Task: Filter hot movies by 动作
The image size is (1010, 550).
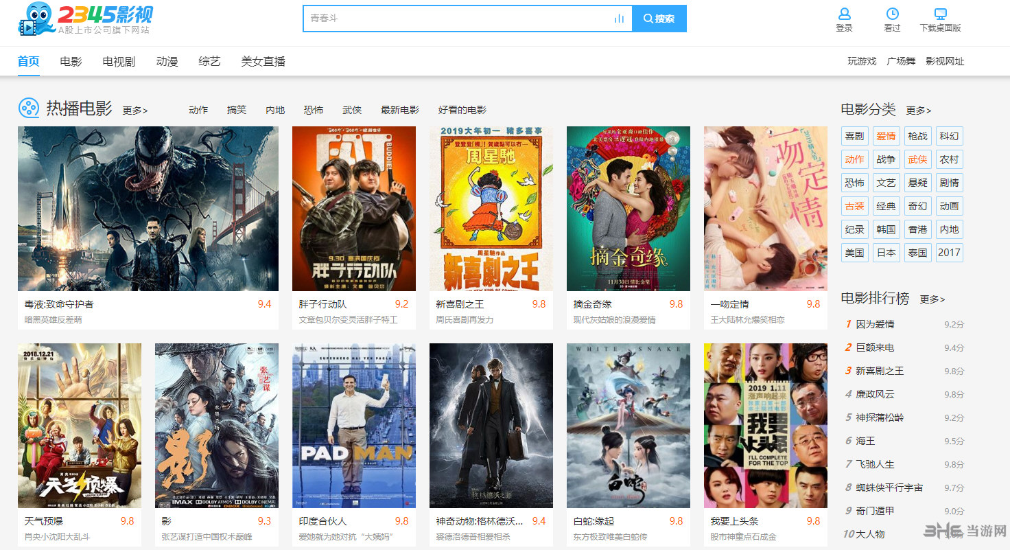Action: pos(198,110)
